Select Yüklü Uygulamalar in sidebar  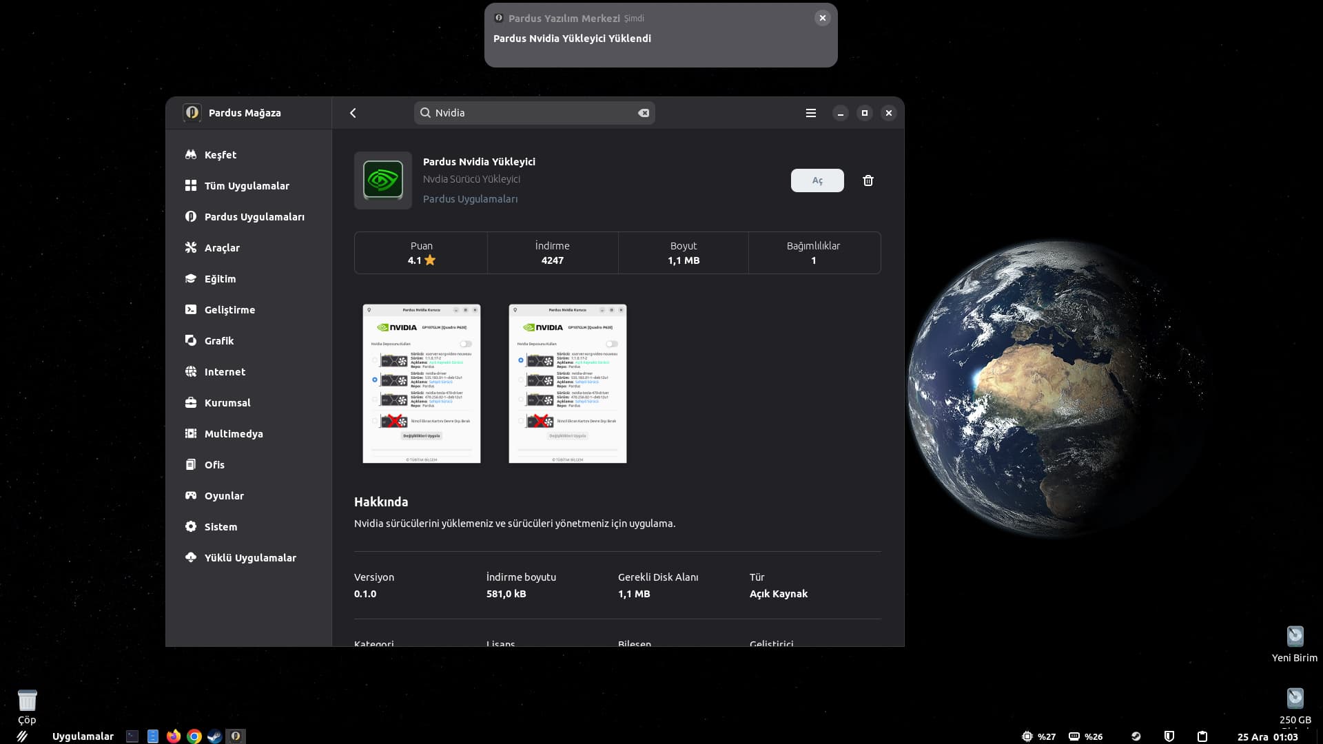(x=250, y=558)
